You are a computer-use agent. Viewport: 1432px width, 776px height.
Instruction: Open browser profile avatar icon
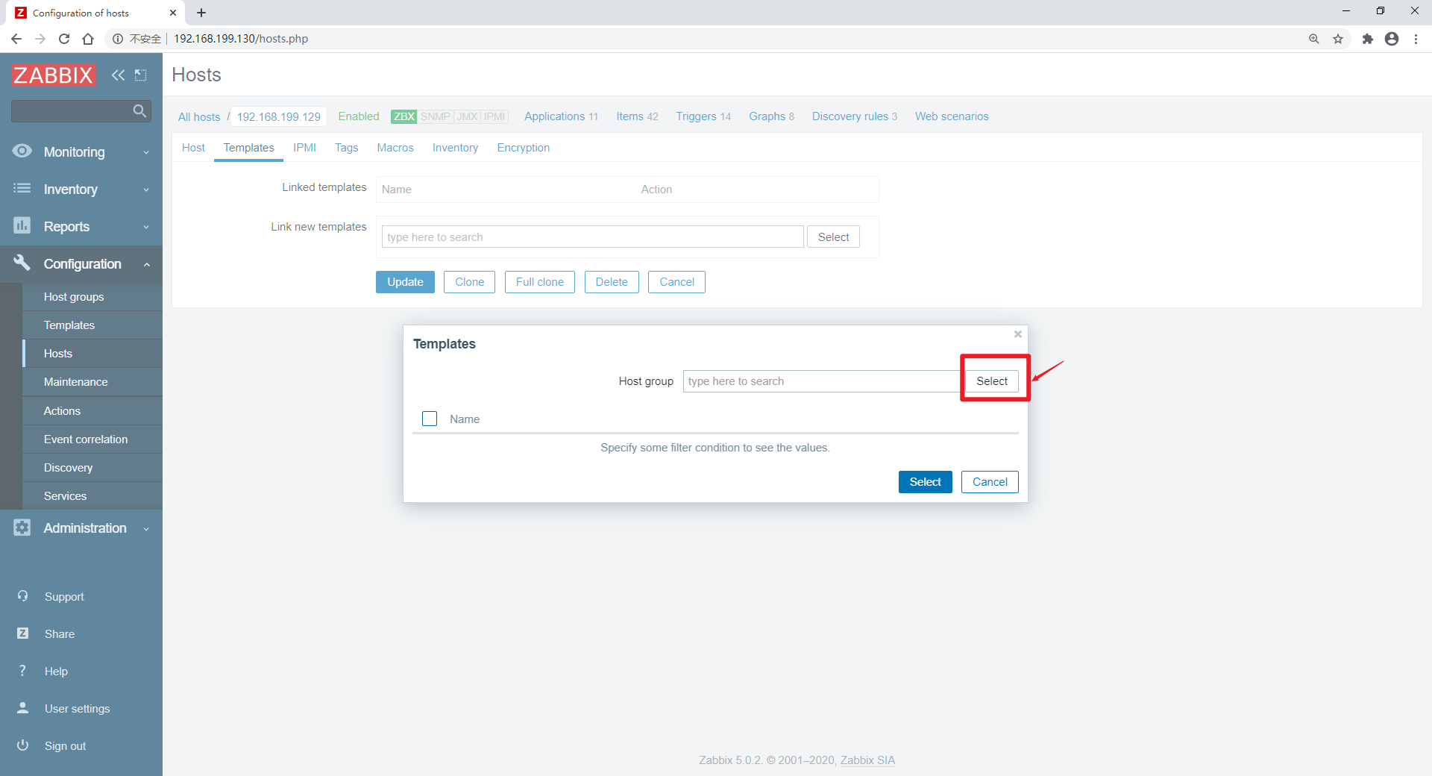pyautogui.click(x=1392, y=39)
